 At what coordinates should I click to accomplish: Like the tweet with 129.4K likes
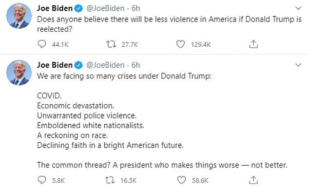click(180, 44)
